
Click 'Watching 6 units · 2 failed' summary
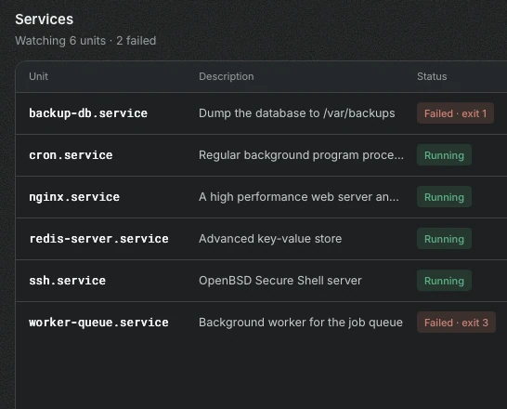[85, 41]
